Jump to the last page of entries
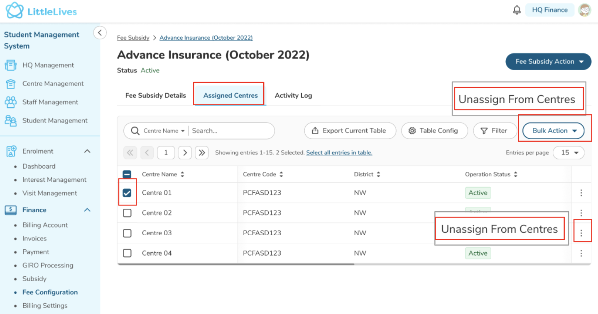 pyautogui.click(x=202, y=152)
